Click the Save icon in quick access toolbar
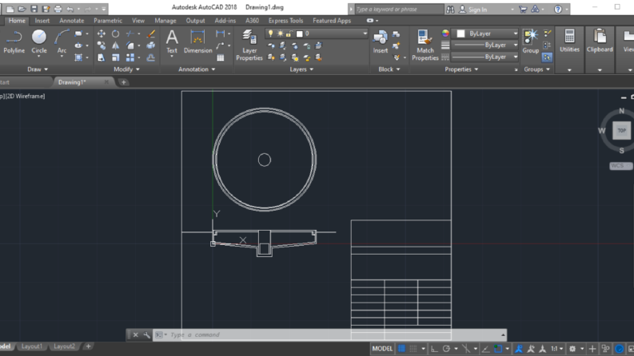This screenshot has height=356, width=634. pyautogui.click(x=34, y=9)
